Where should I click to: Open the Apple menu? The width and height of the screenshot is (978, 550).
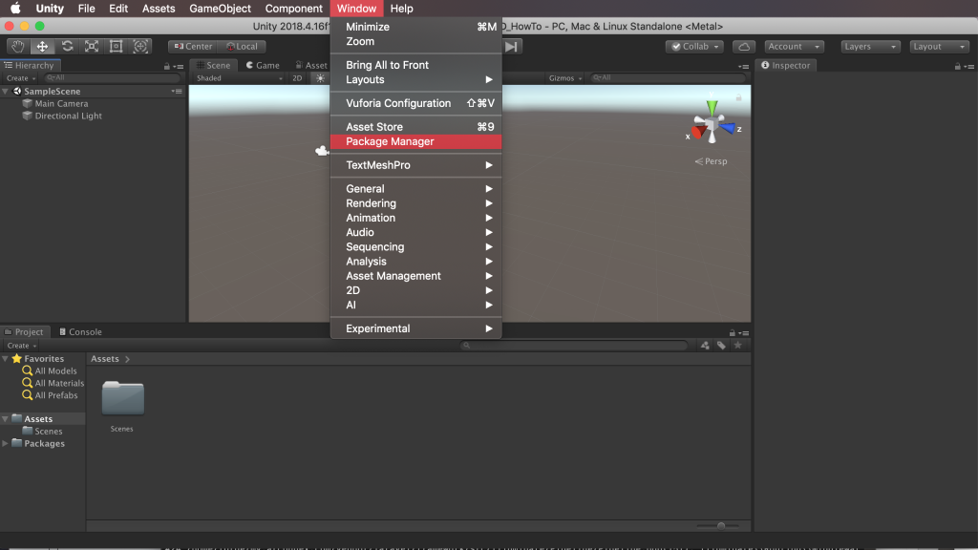[x=15, y=9]
